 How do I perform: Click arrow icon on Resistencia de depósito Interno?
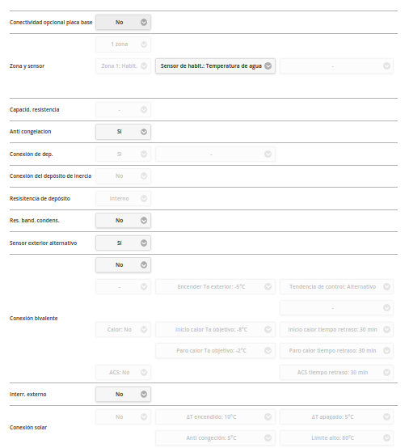(x=144, y=199)
